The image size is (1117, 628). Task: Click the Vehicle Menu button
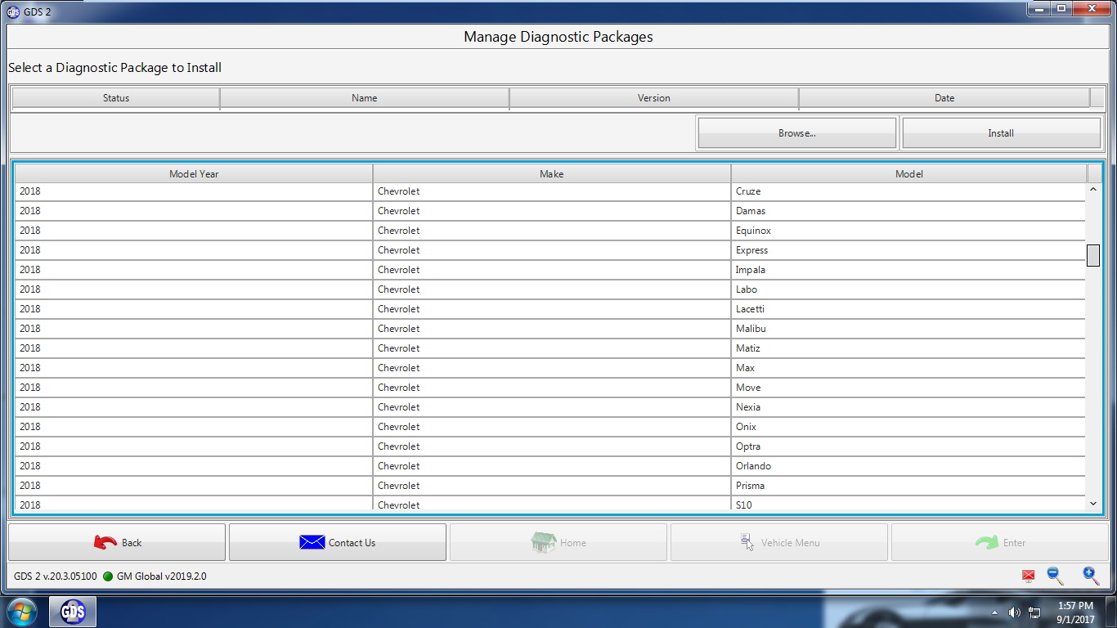tap(779, 542)
